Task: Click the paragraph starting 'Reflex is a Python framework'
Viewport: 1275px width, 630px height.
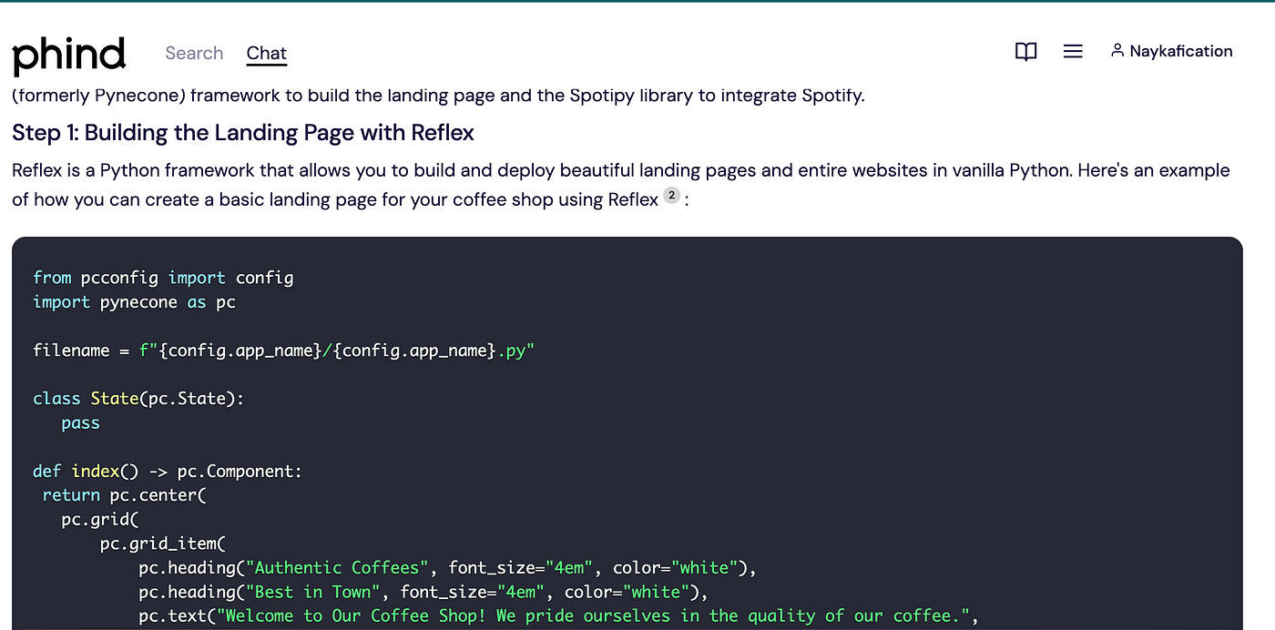Action: point(621,185)
